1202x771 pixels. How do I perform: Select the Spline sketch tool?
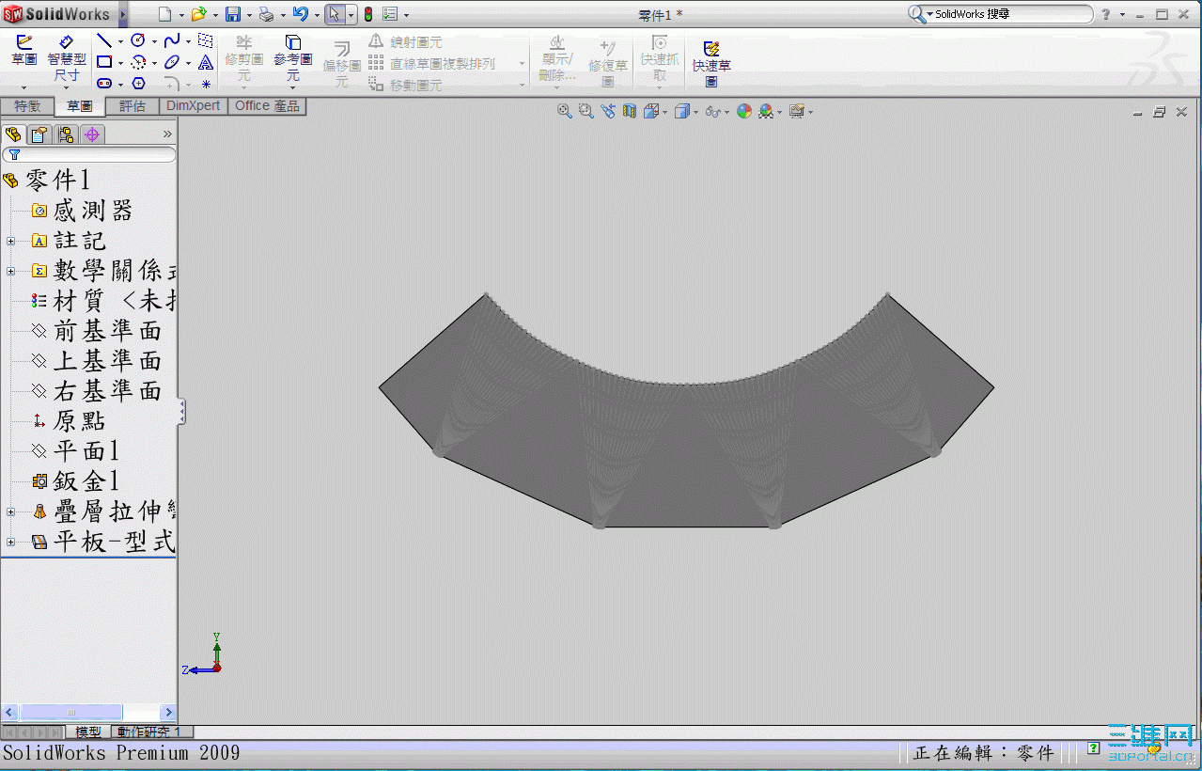(171, 41)
